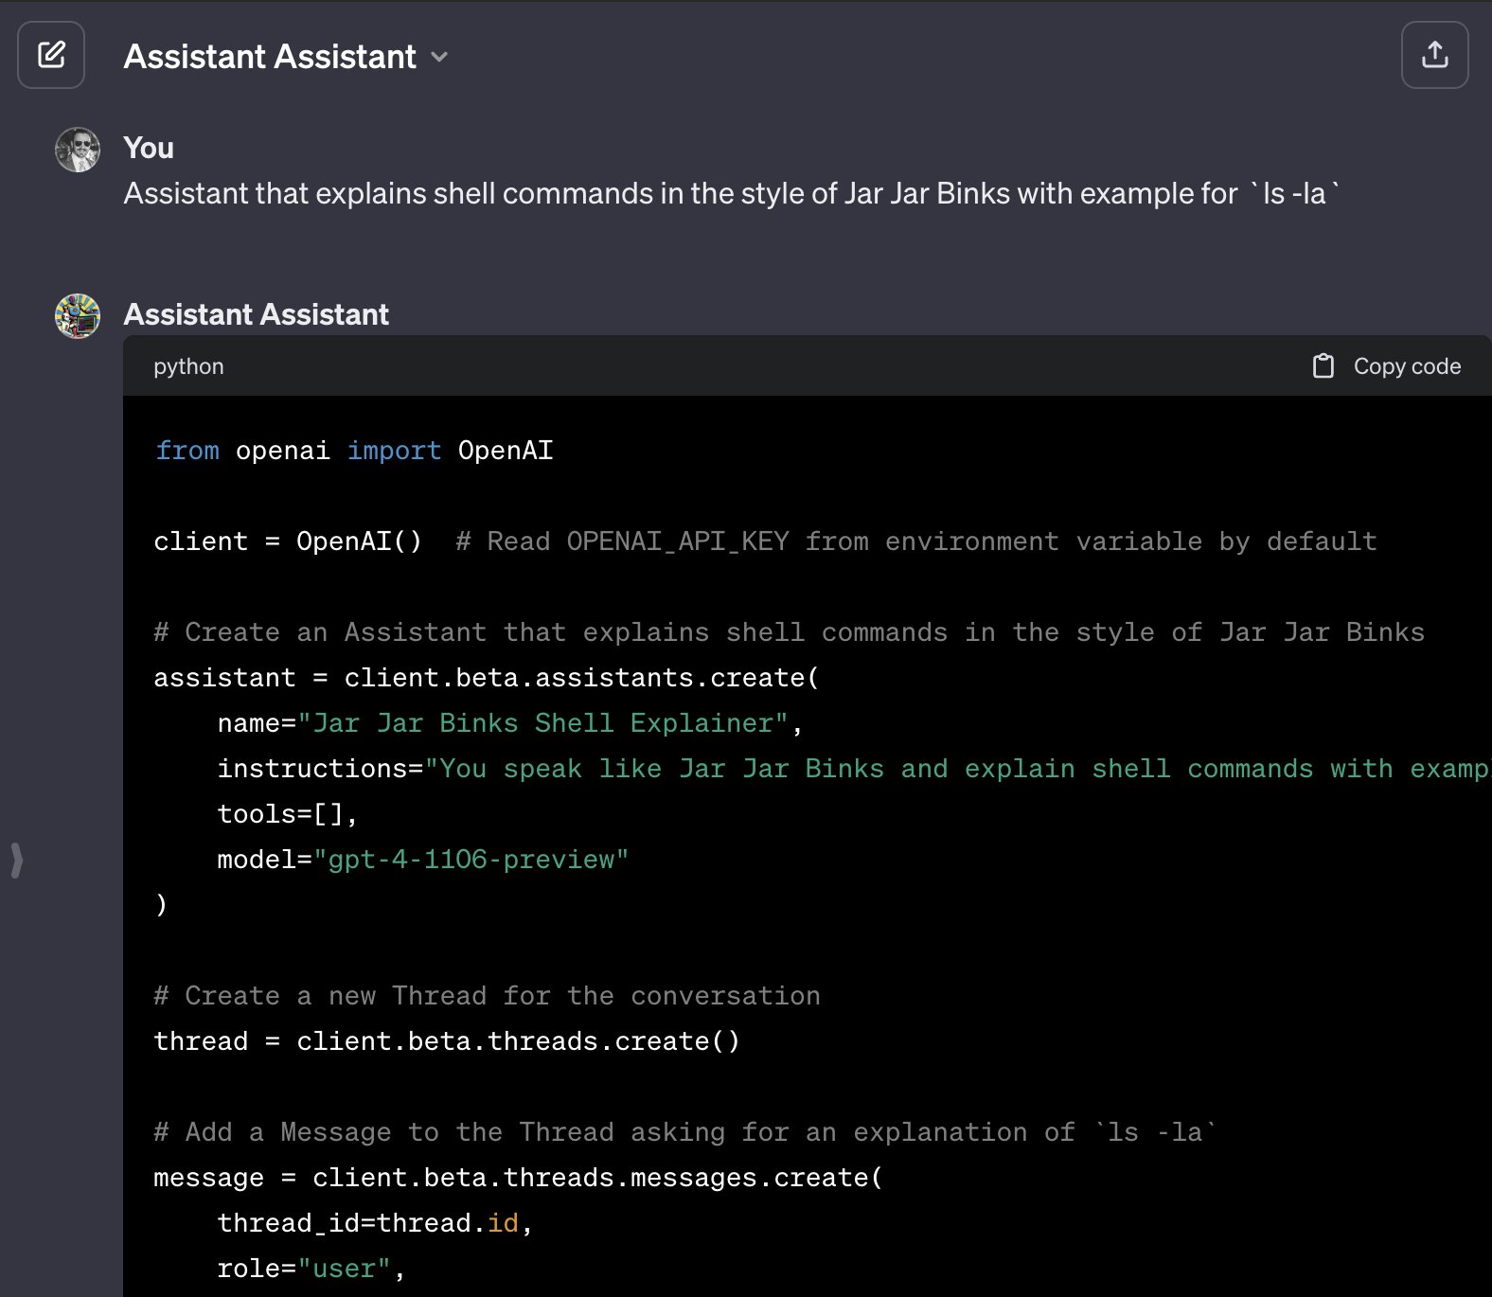Click the 'client.beta.threads.create()' line
This screenshot has height=1297, width=1492.
(x=447, y=1041)
